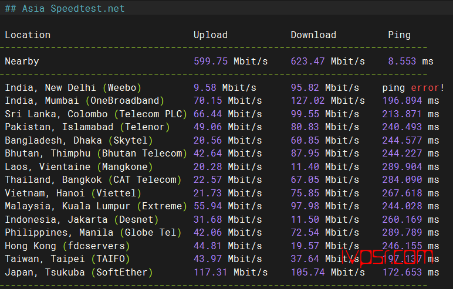
Task: Select the 'Ping' column header
Action: [399, 35]
